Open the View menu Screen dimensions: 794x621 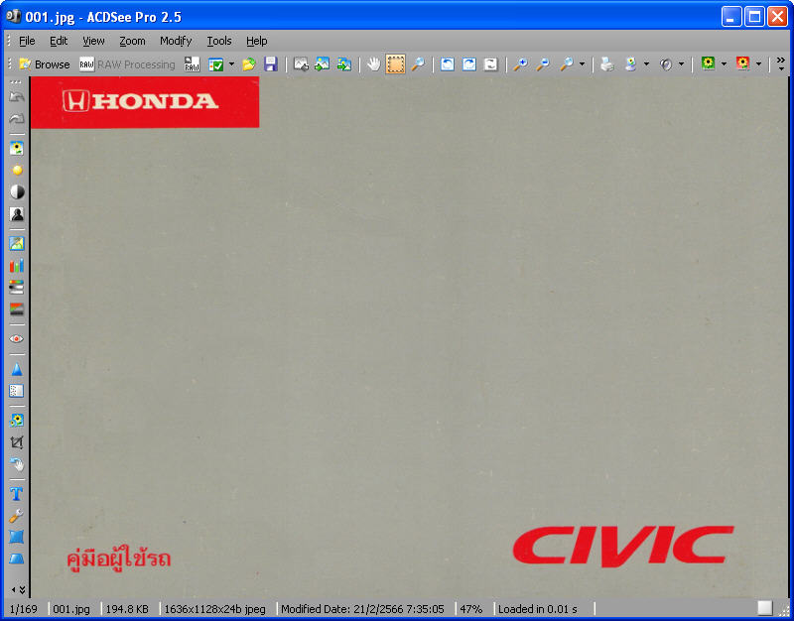coord(93,41)
